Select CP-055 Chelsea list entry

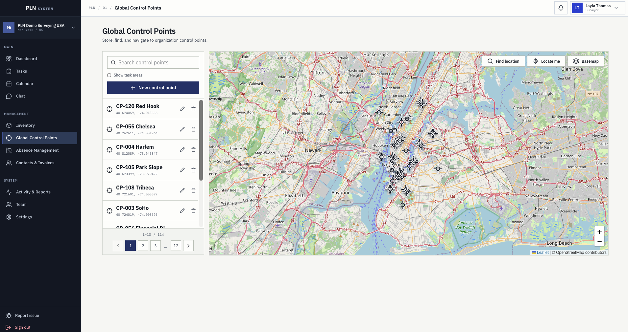tap(150, 129)
